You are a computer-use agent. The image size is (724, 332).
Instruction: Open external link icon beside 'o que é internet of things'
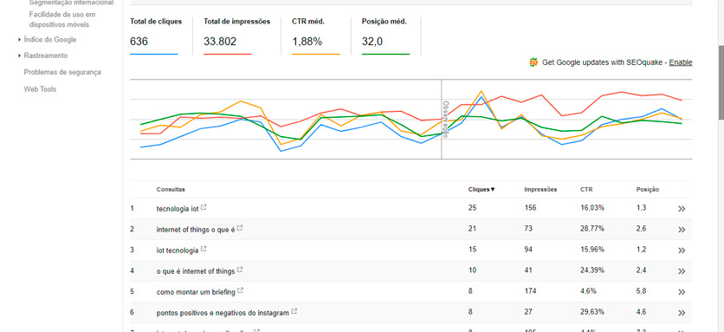coord(240,270)
